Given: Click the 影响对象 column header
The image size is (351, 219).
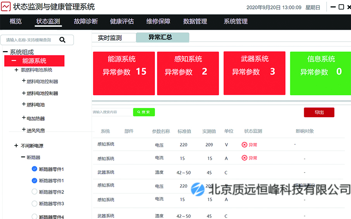Looking at the screenshot, I should [305, 131].
